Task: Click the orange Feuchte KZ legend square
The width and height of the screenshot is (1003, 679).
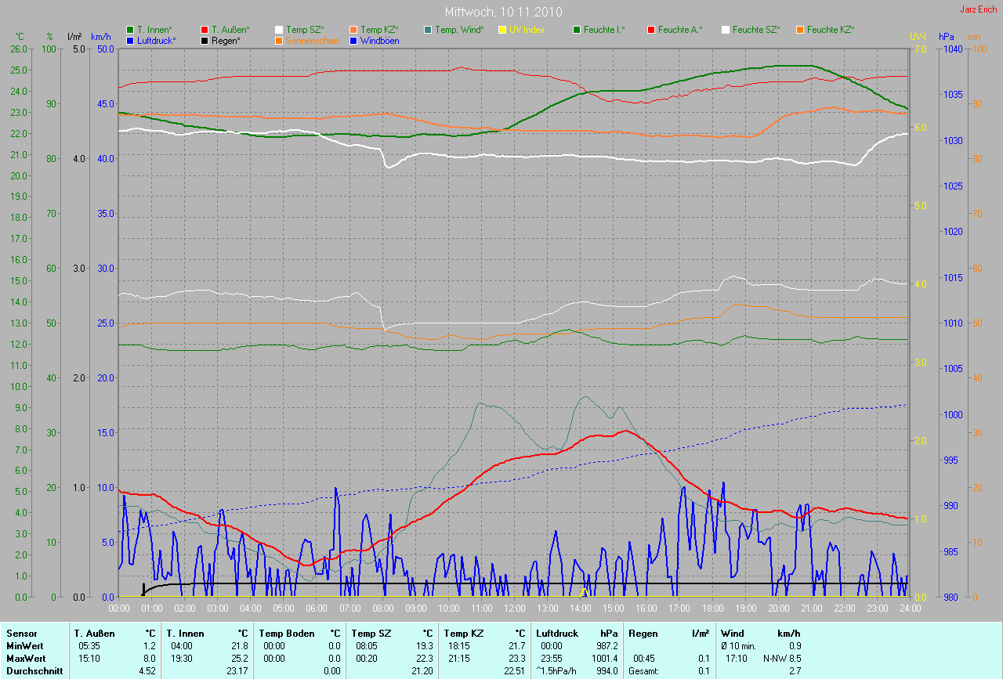Action: [x=800, y=30]
